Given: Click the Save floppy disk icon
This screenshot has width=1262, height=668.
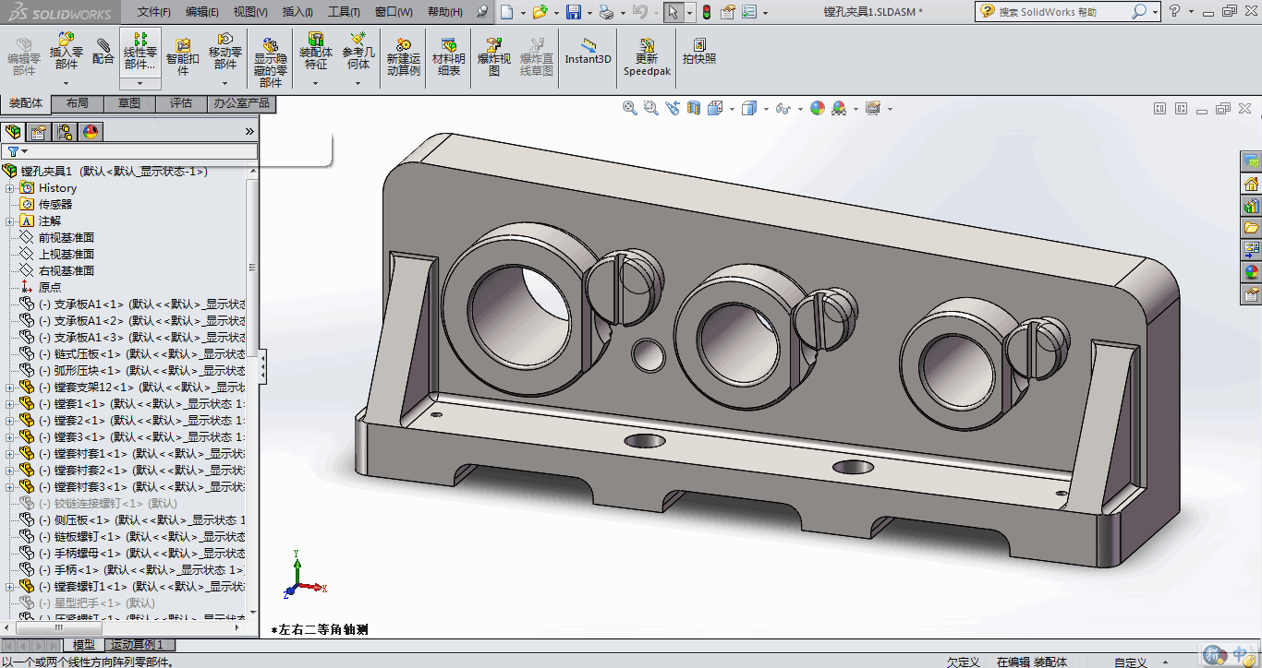Looking at the screenshot, I should [574, 12].
